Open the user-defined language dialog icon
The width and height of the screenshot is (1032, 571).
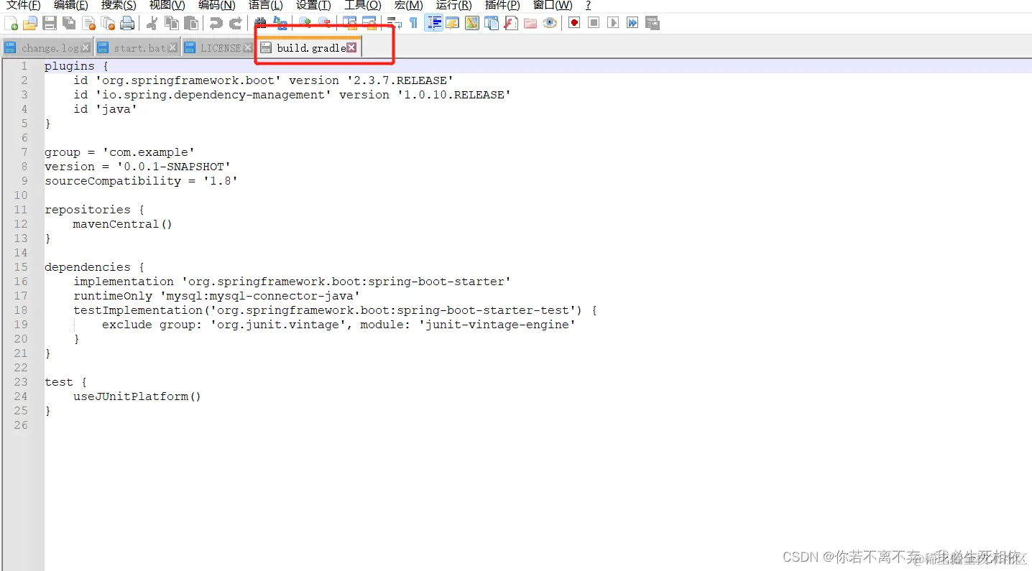pos(452,23)
